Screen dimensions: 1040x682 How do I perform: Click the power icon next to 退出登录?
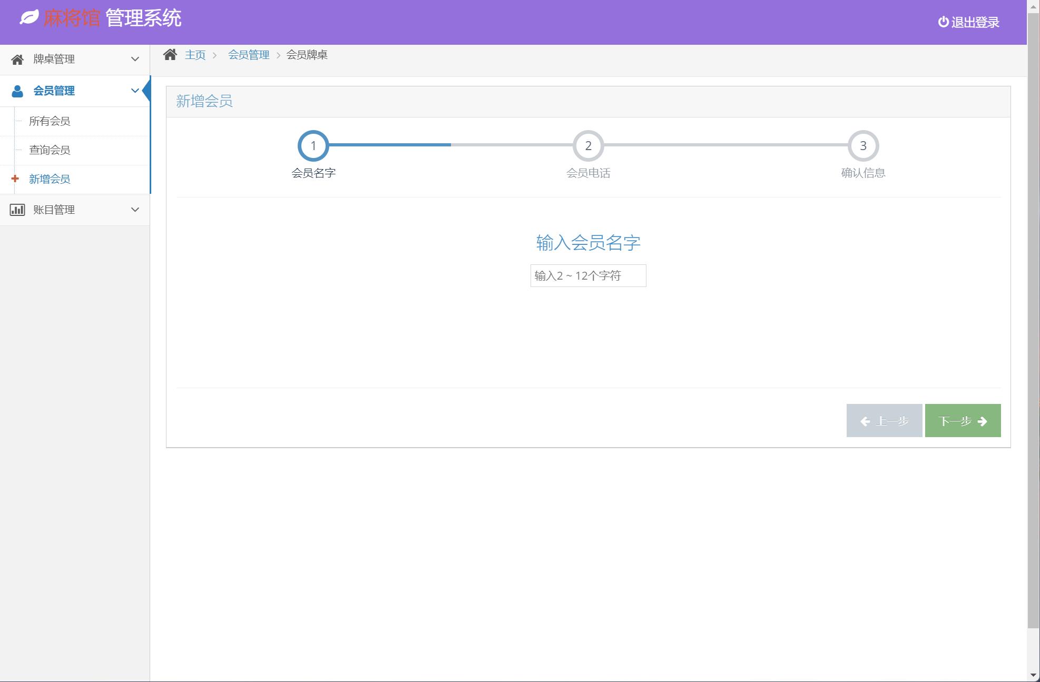[x=942, y=22]
